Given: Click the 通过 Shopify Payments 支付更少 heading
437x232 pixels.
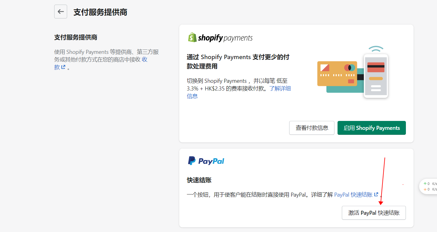Looking at the screenshot, I should [x=238, y=62].
